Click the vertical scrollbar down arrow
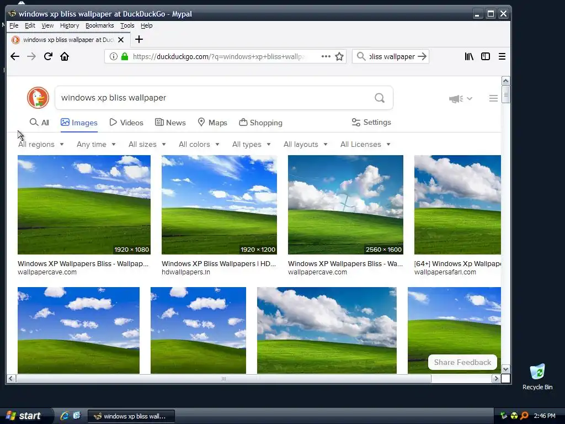The height and width of the screenshot is (424, 565). [x=505, y=369]
